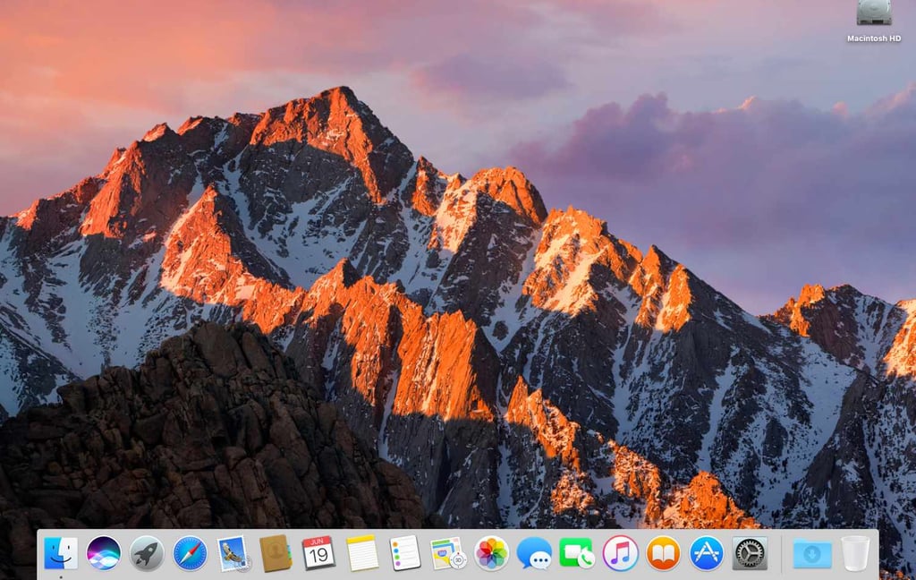Open Launchpad rocket icon
Screen dimensions: 916x580
[147, 553]
